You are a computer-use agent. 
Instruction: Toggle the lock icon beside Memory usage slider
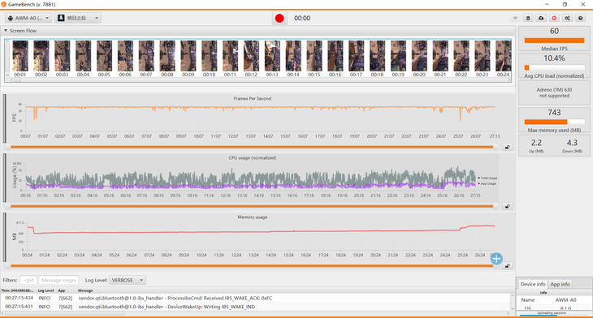pyautogui.click(x=507, y=266)
